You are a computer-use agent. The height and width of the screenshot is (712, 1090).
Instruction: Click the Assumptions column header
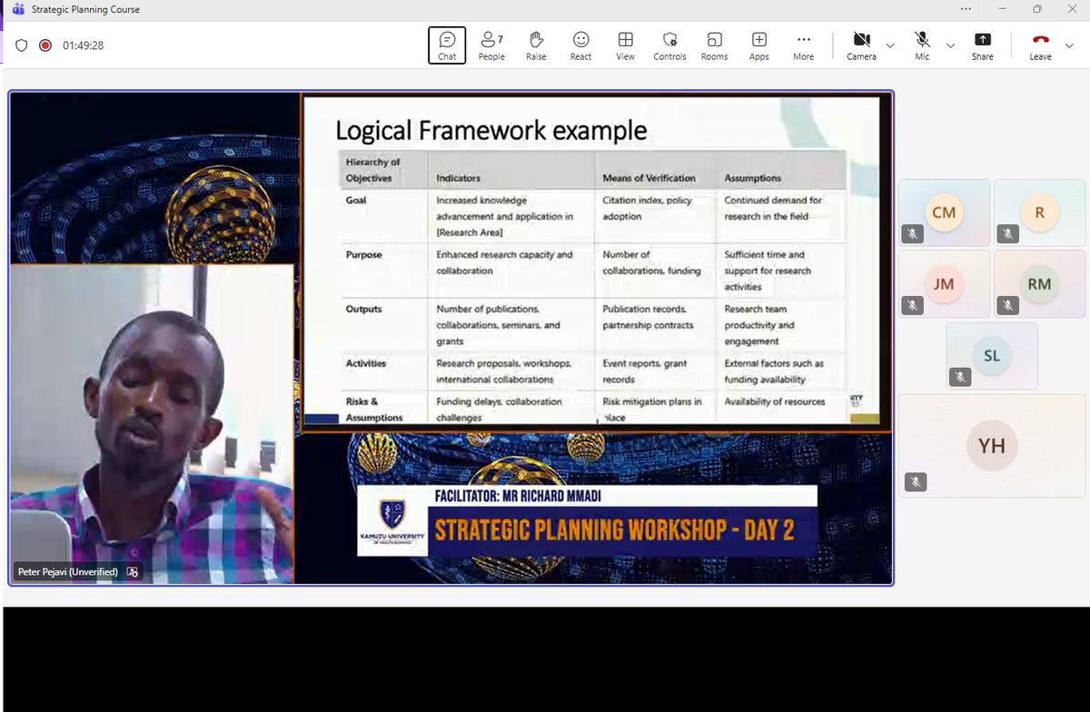(x=752, y=178)
